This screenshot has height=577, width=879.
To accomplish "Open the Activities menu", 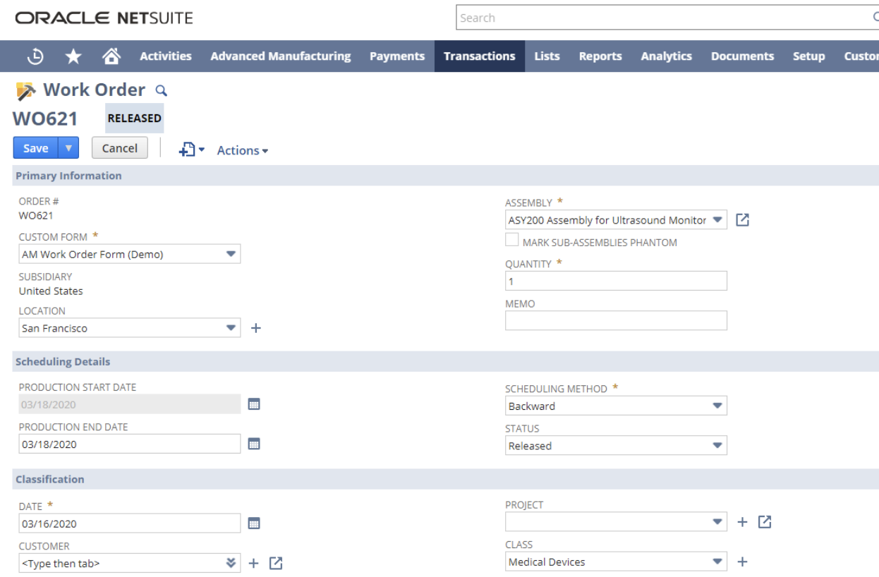I will point(166,56).
